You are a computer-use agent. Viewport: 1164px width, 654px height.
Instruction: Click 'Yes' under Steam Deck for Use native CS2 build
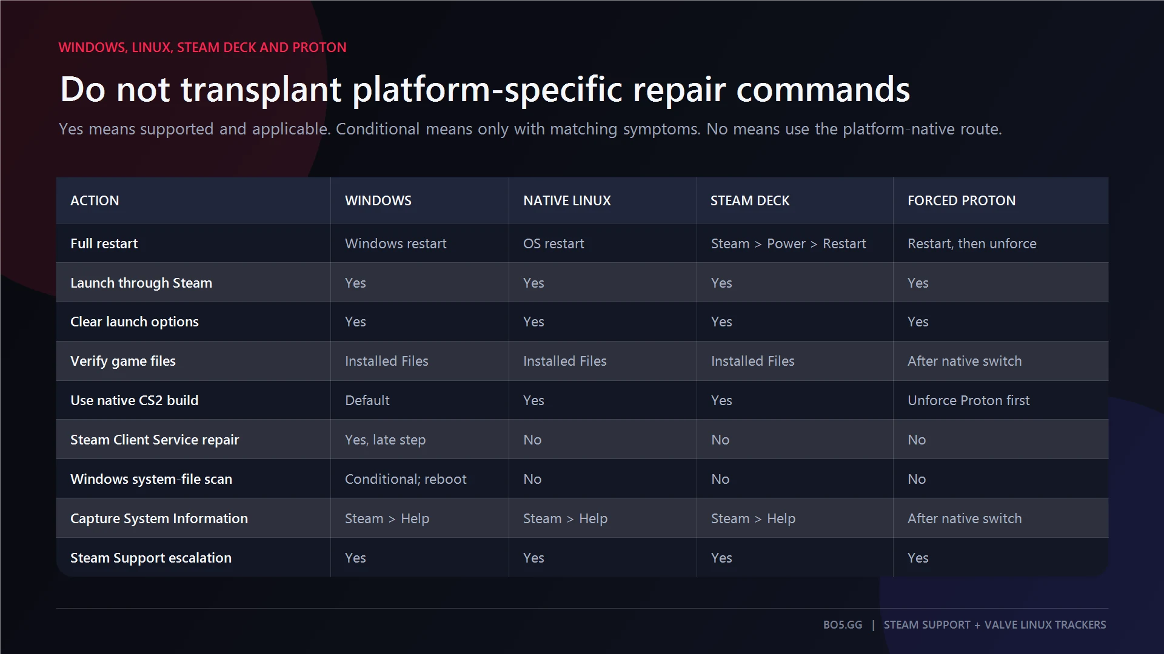pyautogui.click(x=721, y=400)
